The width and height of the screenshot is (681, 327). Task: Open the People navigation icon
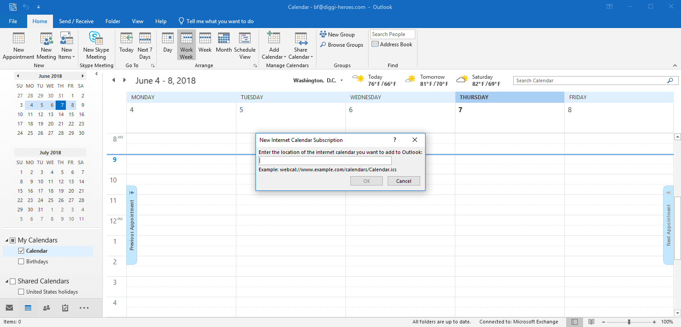coord(46,308)
